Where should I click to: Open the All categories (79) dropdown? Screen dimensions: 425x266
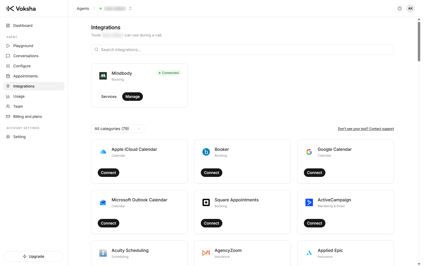click(118, 129)
